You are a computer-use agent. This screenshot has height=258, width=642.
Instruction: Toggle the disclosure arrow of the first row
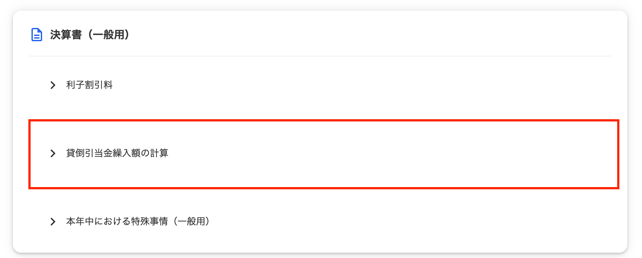(53, 85)
